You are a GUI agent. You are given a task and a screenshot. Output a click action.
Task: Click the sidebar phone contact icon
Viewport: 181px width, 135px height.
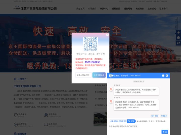click(x=178, y=38)
